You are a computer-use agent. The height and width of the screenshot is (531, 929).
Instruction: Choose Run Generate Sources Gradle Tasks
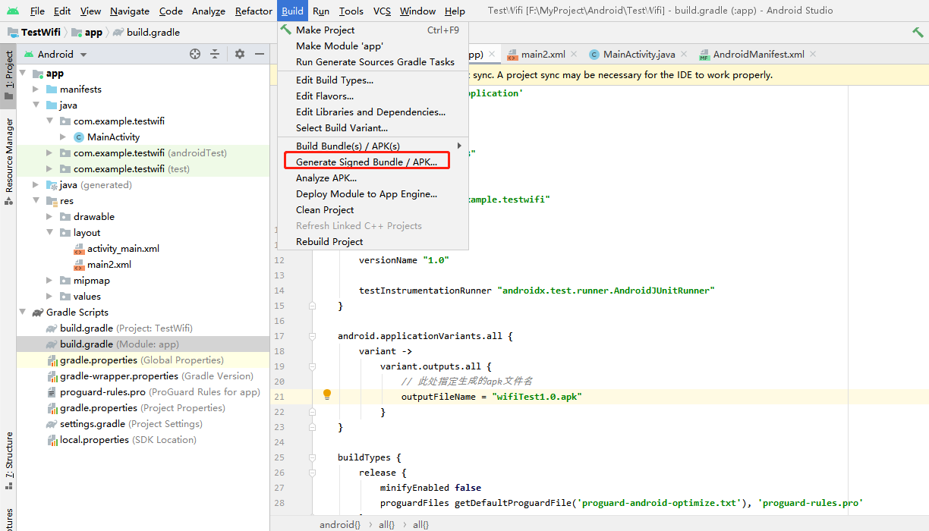click(x=372, y=62)
